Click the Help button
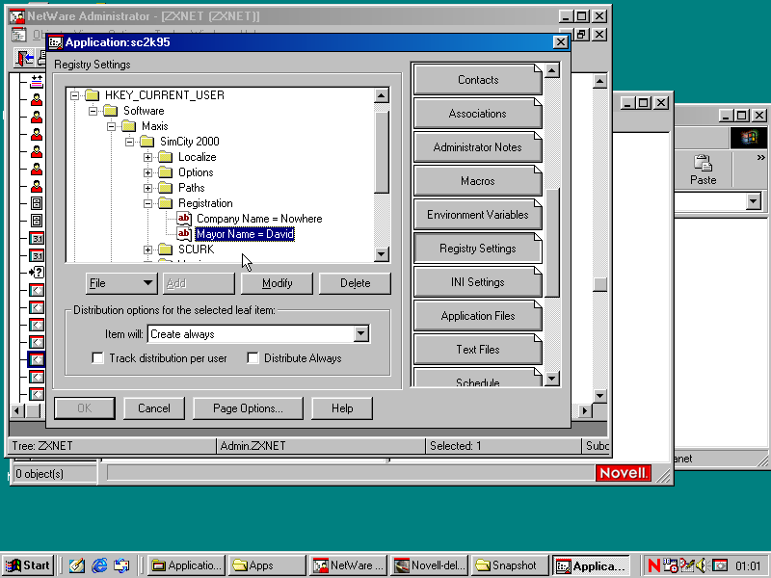The width and height of the screenshot is (771, 578). (342, 408)
